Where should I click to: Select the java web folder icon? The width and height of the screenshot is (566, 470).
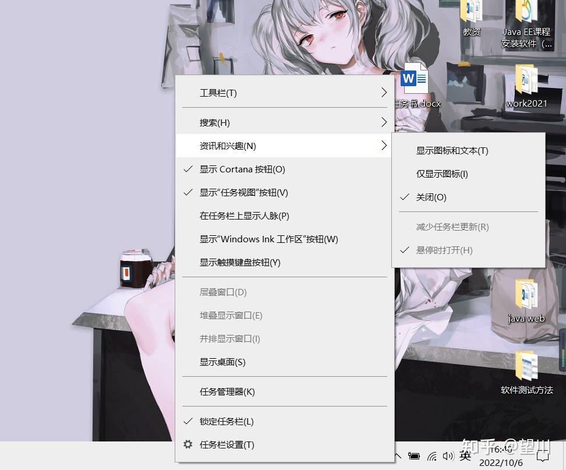tap(526, 294)
